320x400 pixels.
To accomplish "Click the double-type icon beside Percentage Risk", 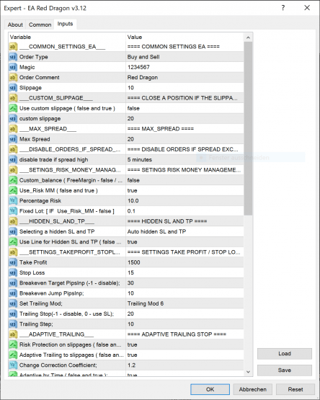I will coord(13,201).
